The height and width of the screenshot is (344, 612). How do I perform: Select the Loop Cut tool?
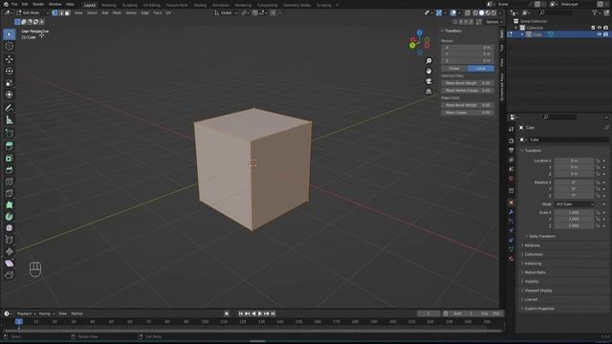pos(9,182)
